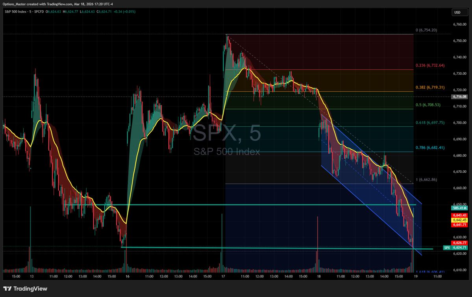Click the open value O 6,624.63
472x297 pixels.
point(53,12)
